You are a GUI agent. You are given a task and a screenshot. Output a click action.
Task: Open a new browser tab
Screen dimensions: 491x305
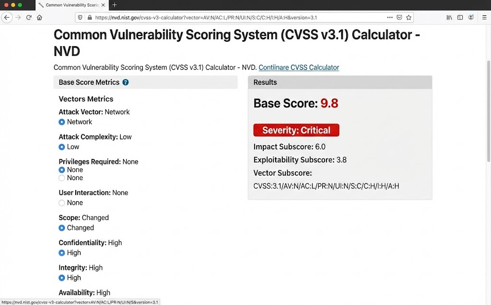coord(114,5)
